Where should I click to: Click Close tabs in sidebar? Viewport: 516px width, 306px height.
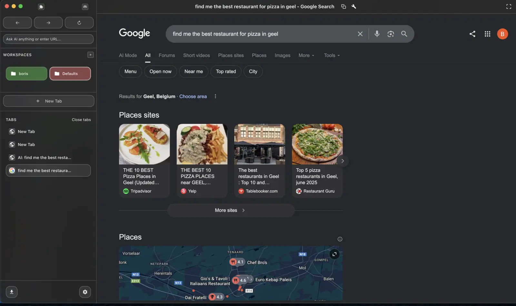pos(81,120)
